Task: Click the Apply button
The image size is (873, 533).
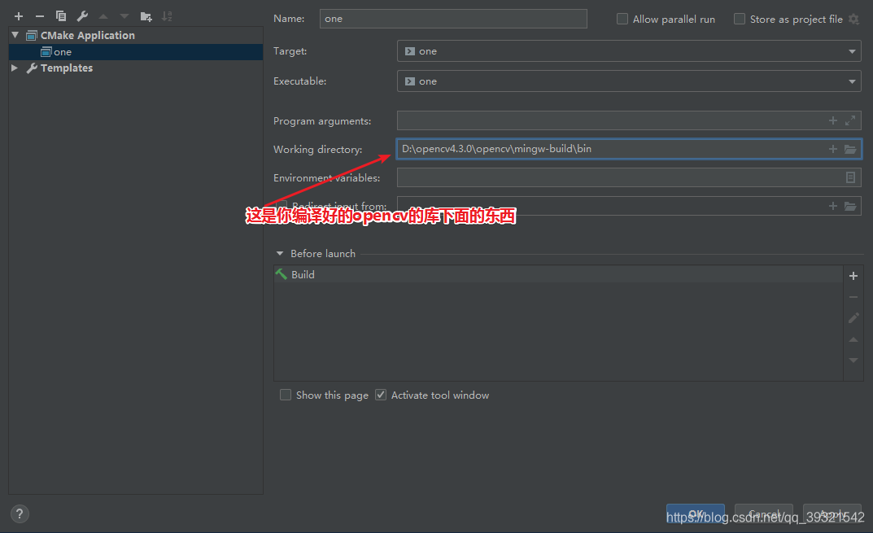Action: pos(832,513)
